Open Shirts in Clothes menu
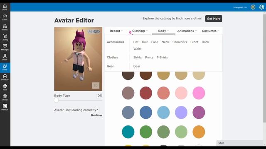This screenshot has width=266, height=149. pyautogui.click(x=138, y=58)
